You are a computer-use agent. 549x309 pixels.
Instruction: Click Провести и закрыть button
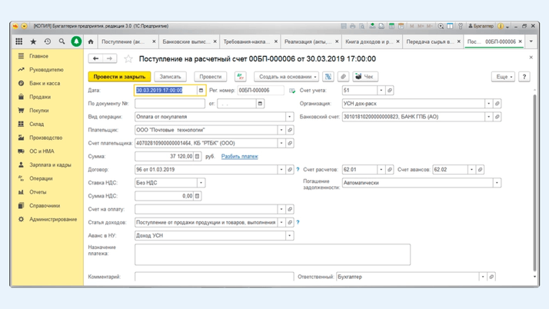point(118,77)
